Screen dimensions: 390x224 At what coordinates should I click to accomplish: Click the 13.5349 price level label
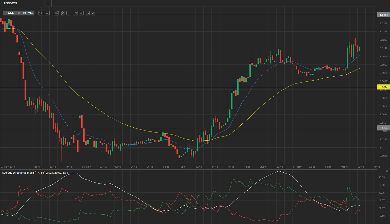tap(383, 128)
